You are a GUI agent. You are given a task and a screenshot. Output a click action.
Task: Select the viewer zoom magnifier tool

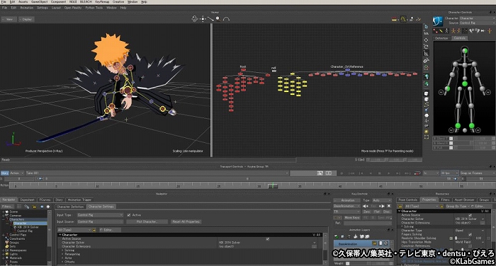point(218,19)
